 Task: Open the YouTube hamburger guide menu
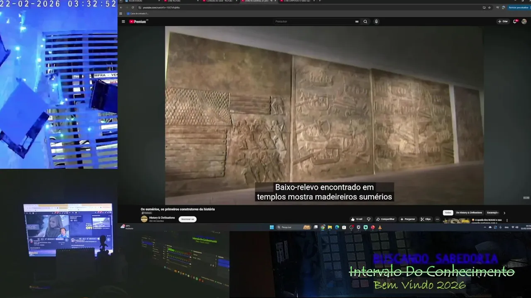(123, 22)
